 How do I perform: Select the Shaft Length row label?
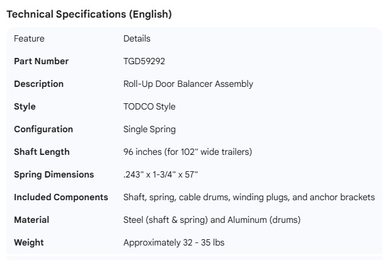[42, 152]
